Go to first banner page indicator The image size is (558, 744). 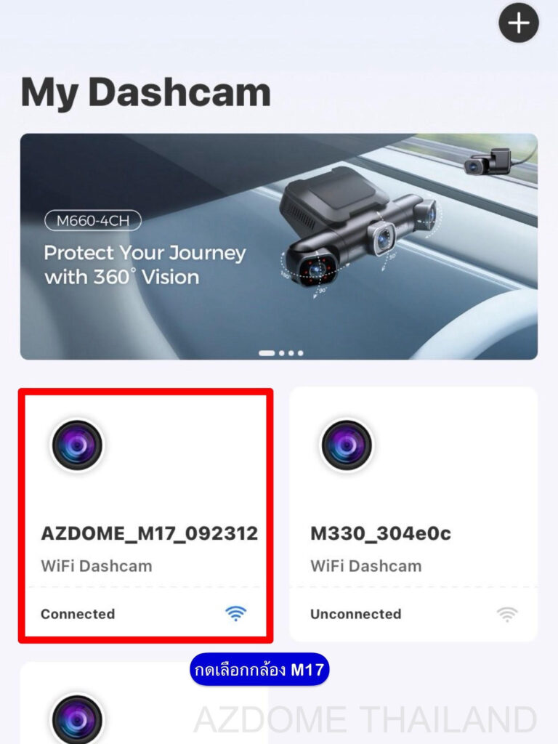click(x=267, y=353)
